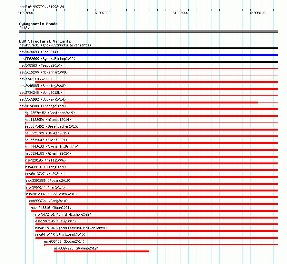Click the 61997800 ruler coordinate
This screenshot has height=264, width=287.
(x=25, y=13)
